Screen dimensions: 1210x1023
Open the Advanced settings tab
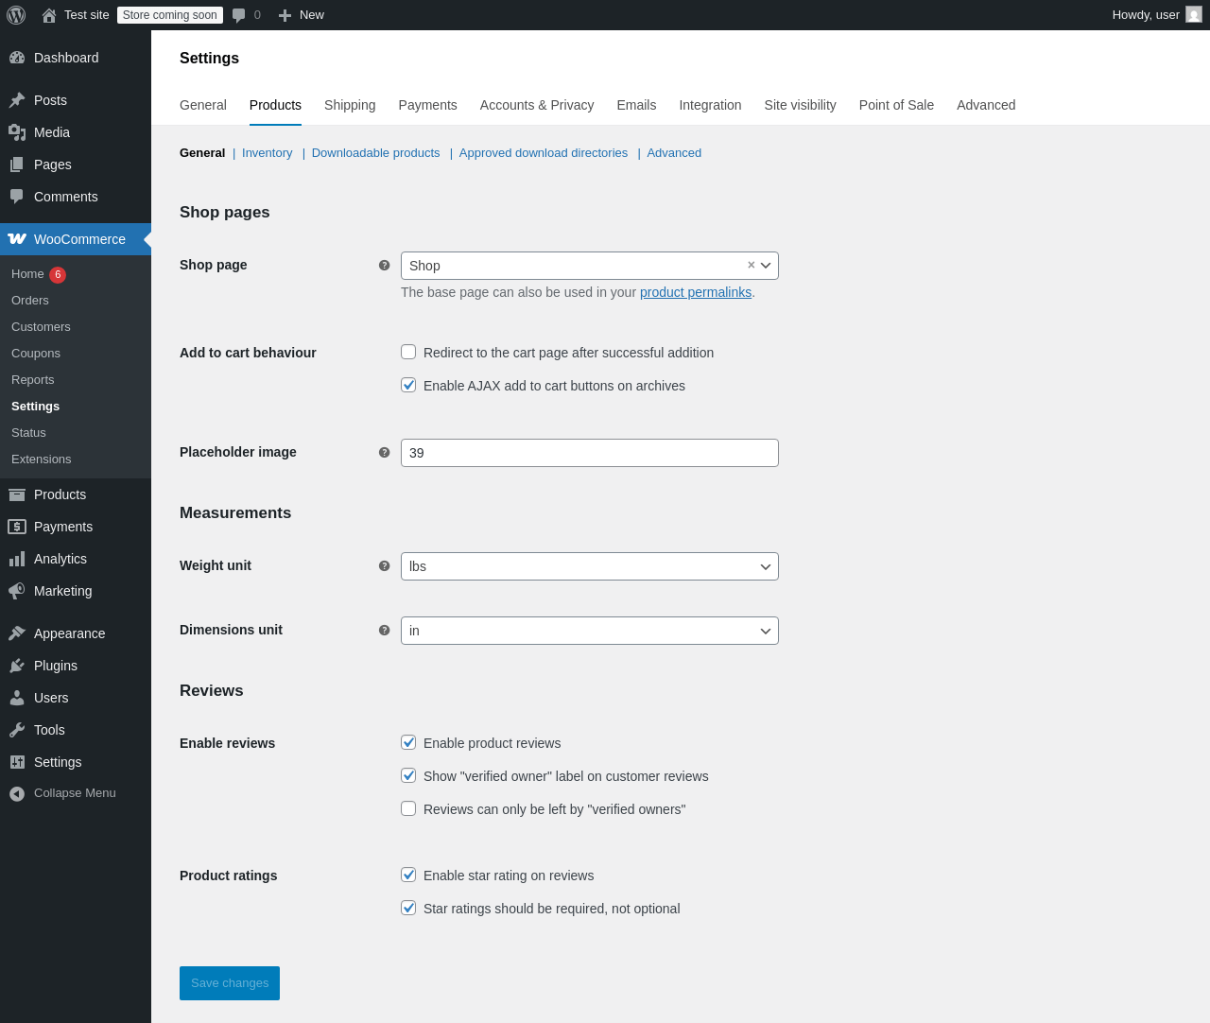click(986, 105)
